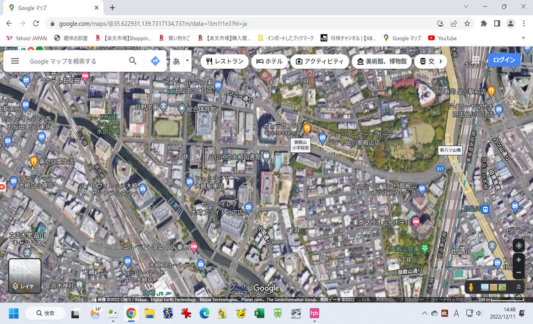Open File Explorer from taskbar
The width and height of the screenshot is (533, 324).
(150, 314)
